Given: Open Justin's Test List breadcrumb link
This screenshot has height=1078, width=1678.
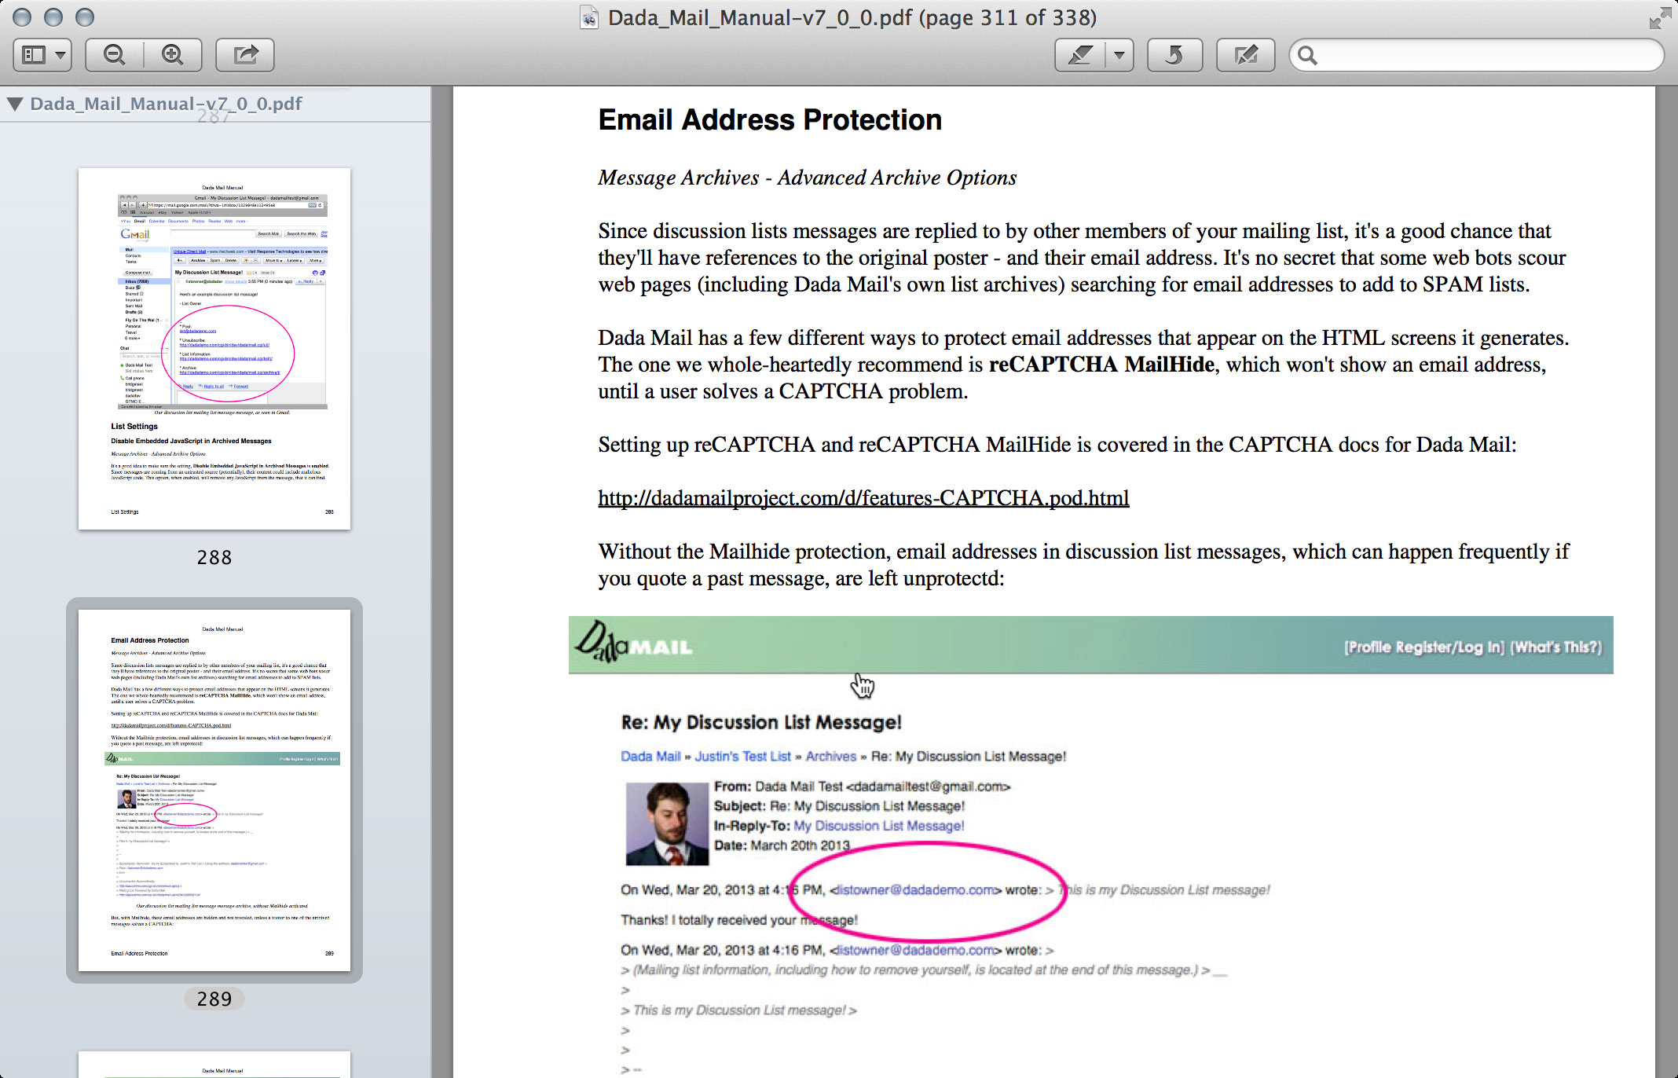Looking at the screenshot, I should 742,756.
